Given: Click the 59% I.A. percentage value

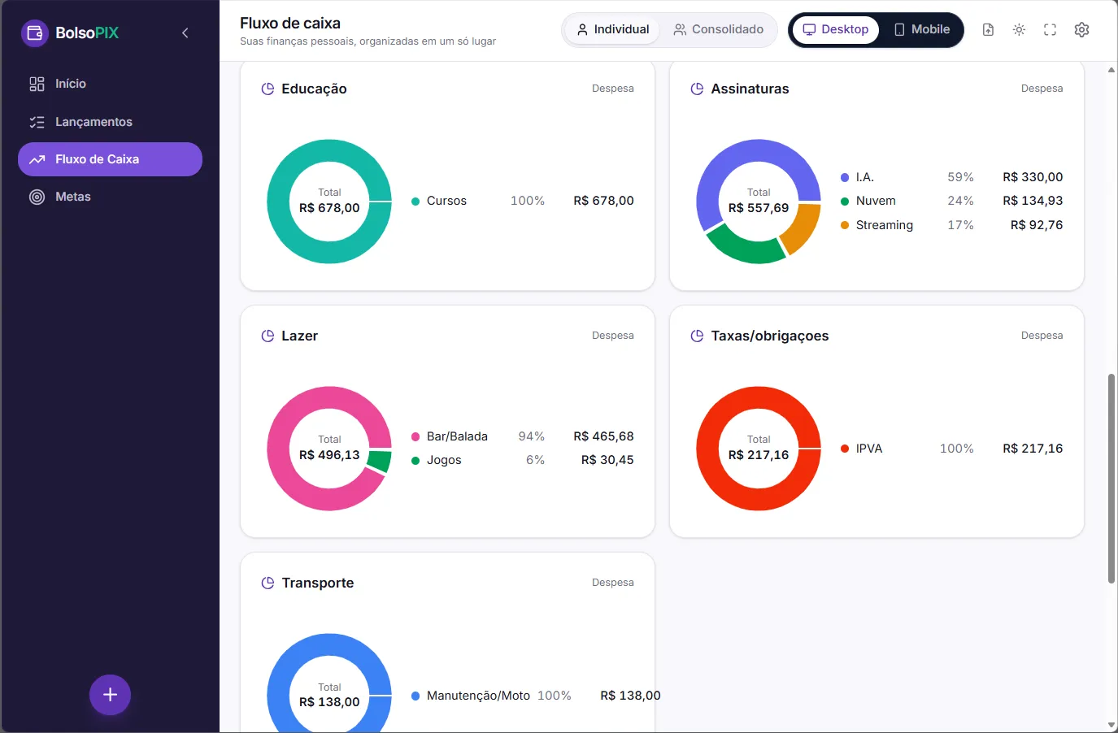Looking at the screenshot, I should coord(960,177).
